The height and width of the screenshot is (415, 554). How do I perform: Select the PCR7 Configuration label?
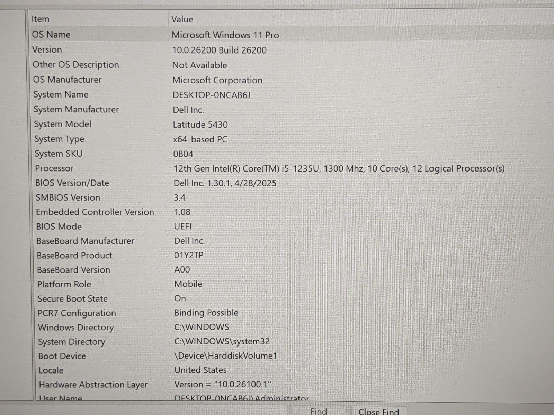(77, 313)
